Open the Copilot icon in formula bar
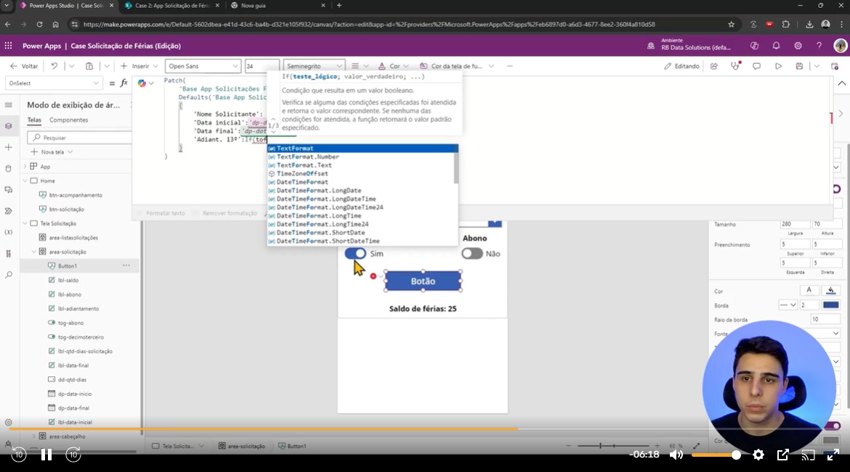 142,83
